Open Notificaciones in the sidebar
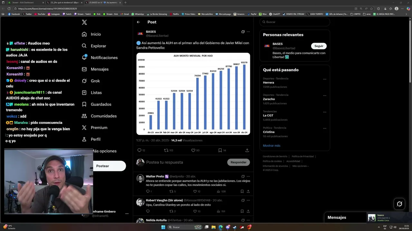 100,58
